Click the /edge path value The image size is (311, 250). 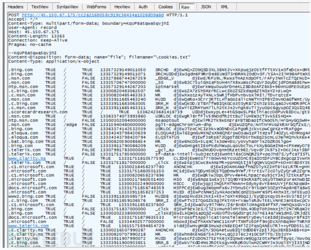click(70, 125)
